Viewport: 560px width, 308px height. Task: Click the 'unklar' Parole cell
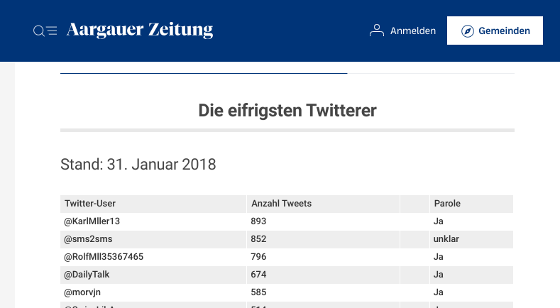pos(446,239)
